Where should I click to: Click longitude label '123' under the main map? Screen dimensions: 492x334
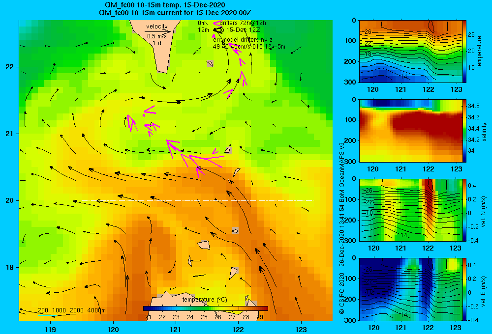301,329
